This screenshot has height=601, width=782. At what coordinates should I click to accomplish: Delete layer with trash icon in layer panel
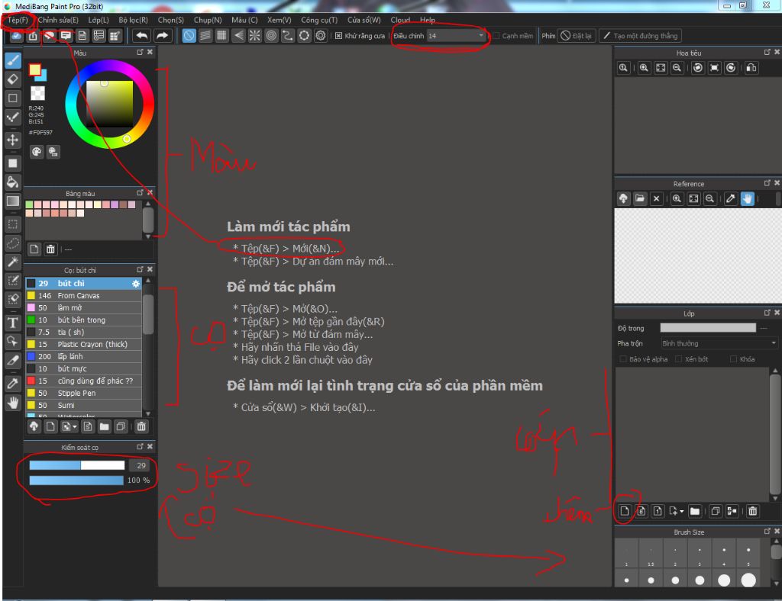752,511
